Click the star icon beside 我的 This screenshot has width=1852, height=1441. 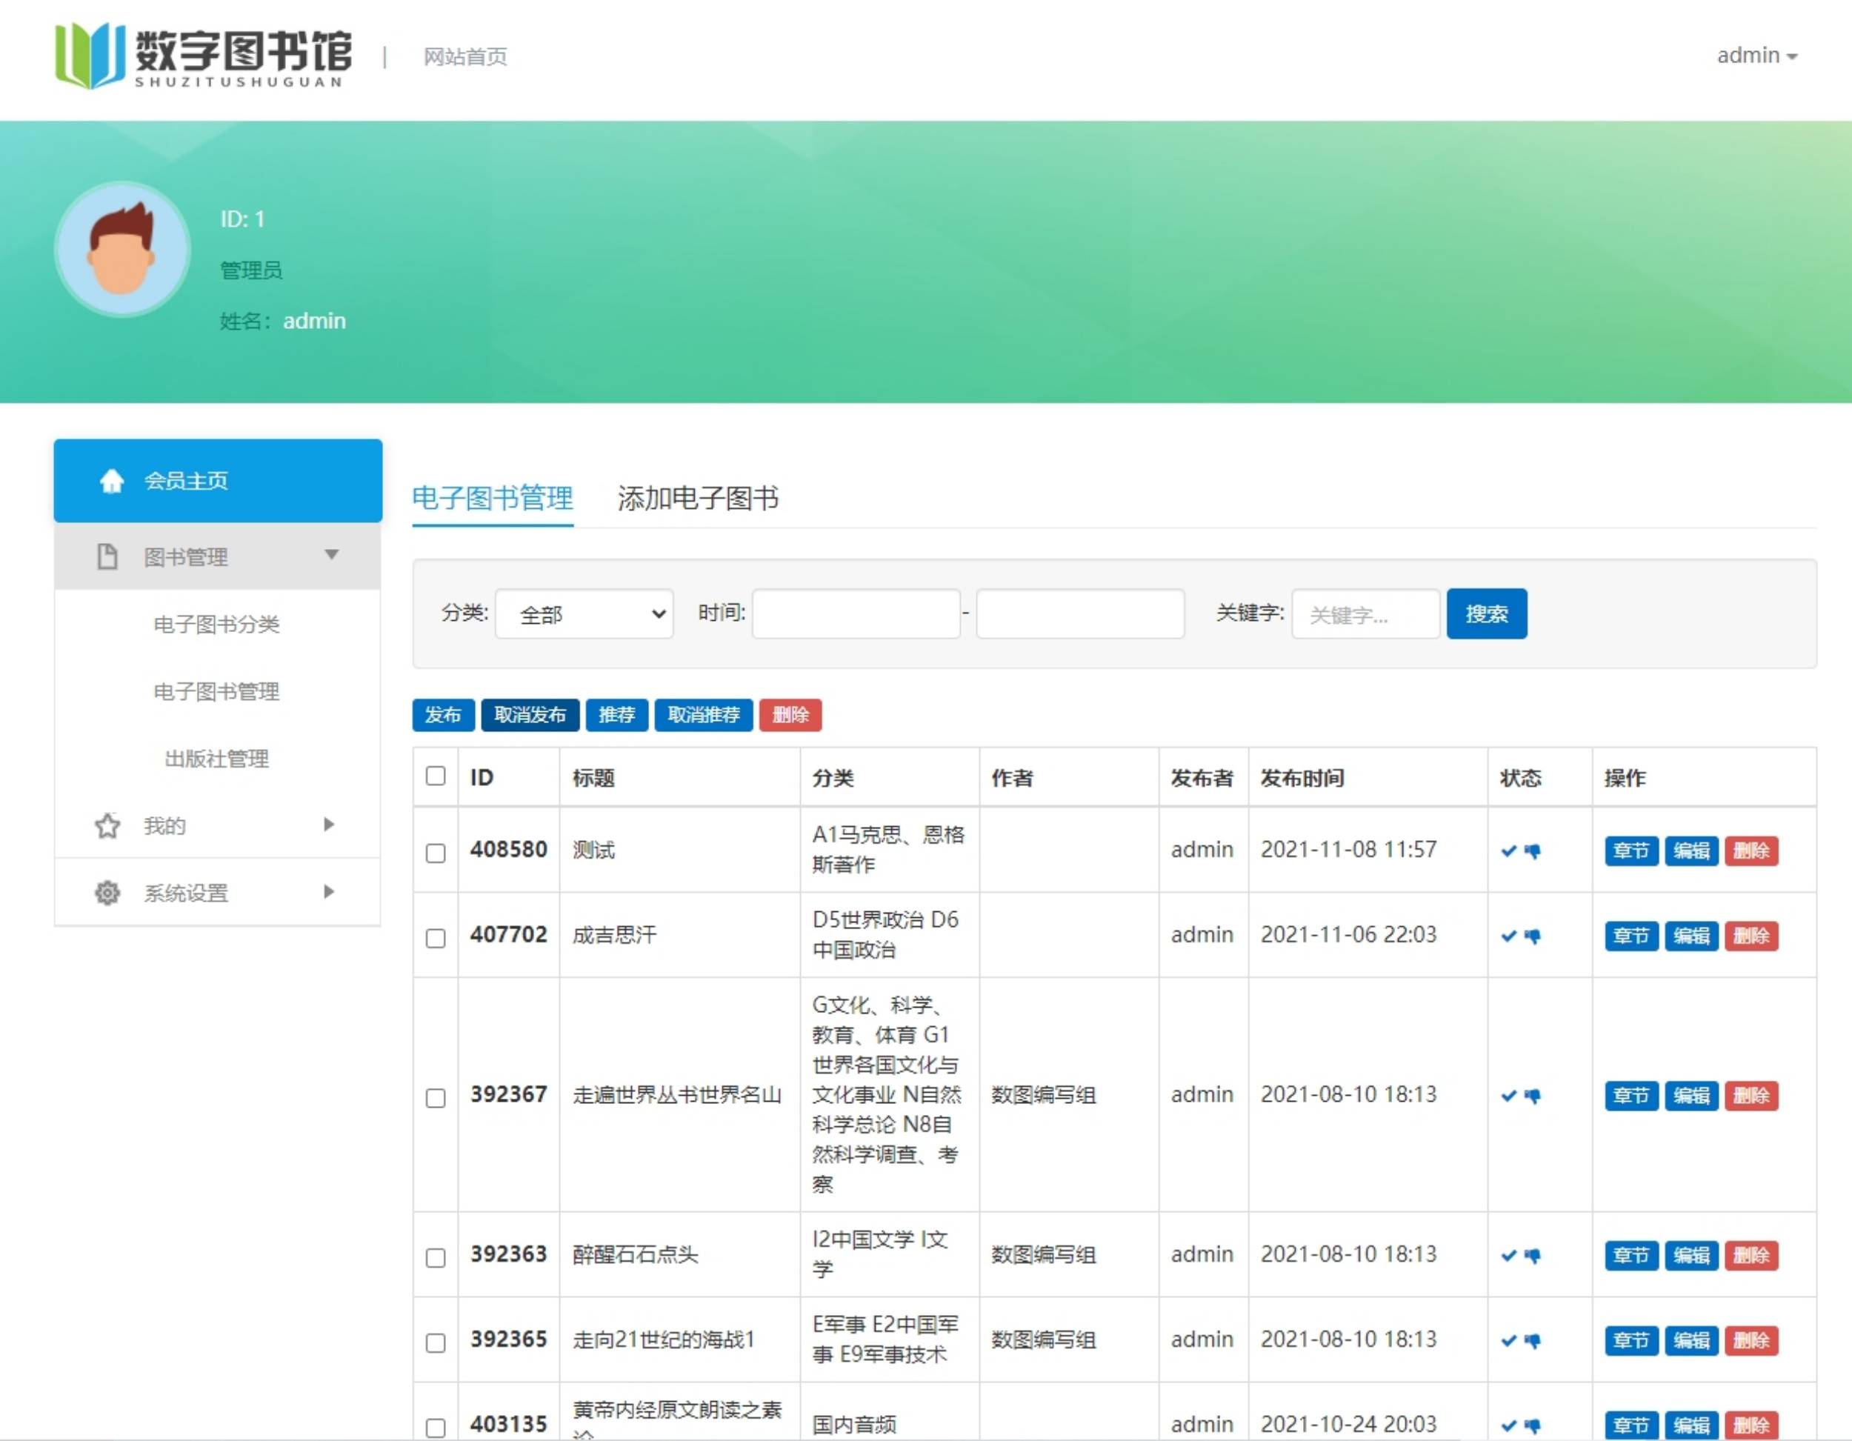pos(107,825)
